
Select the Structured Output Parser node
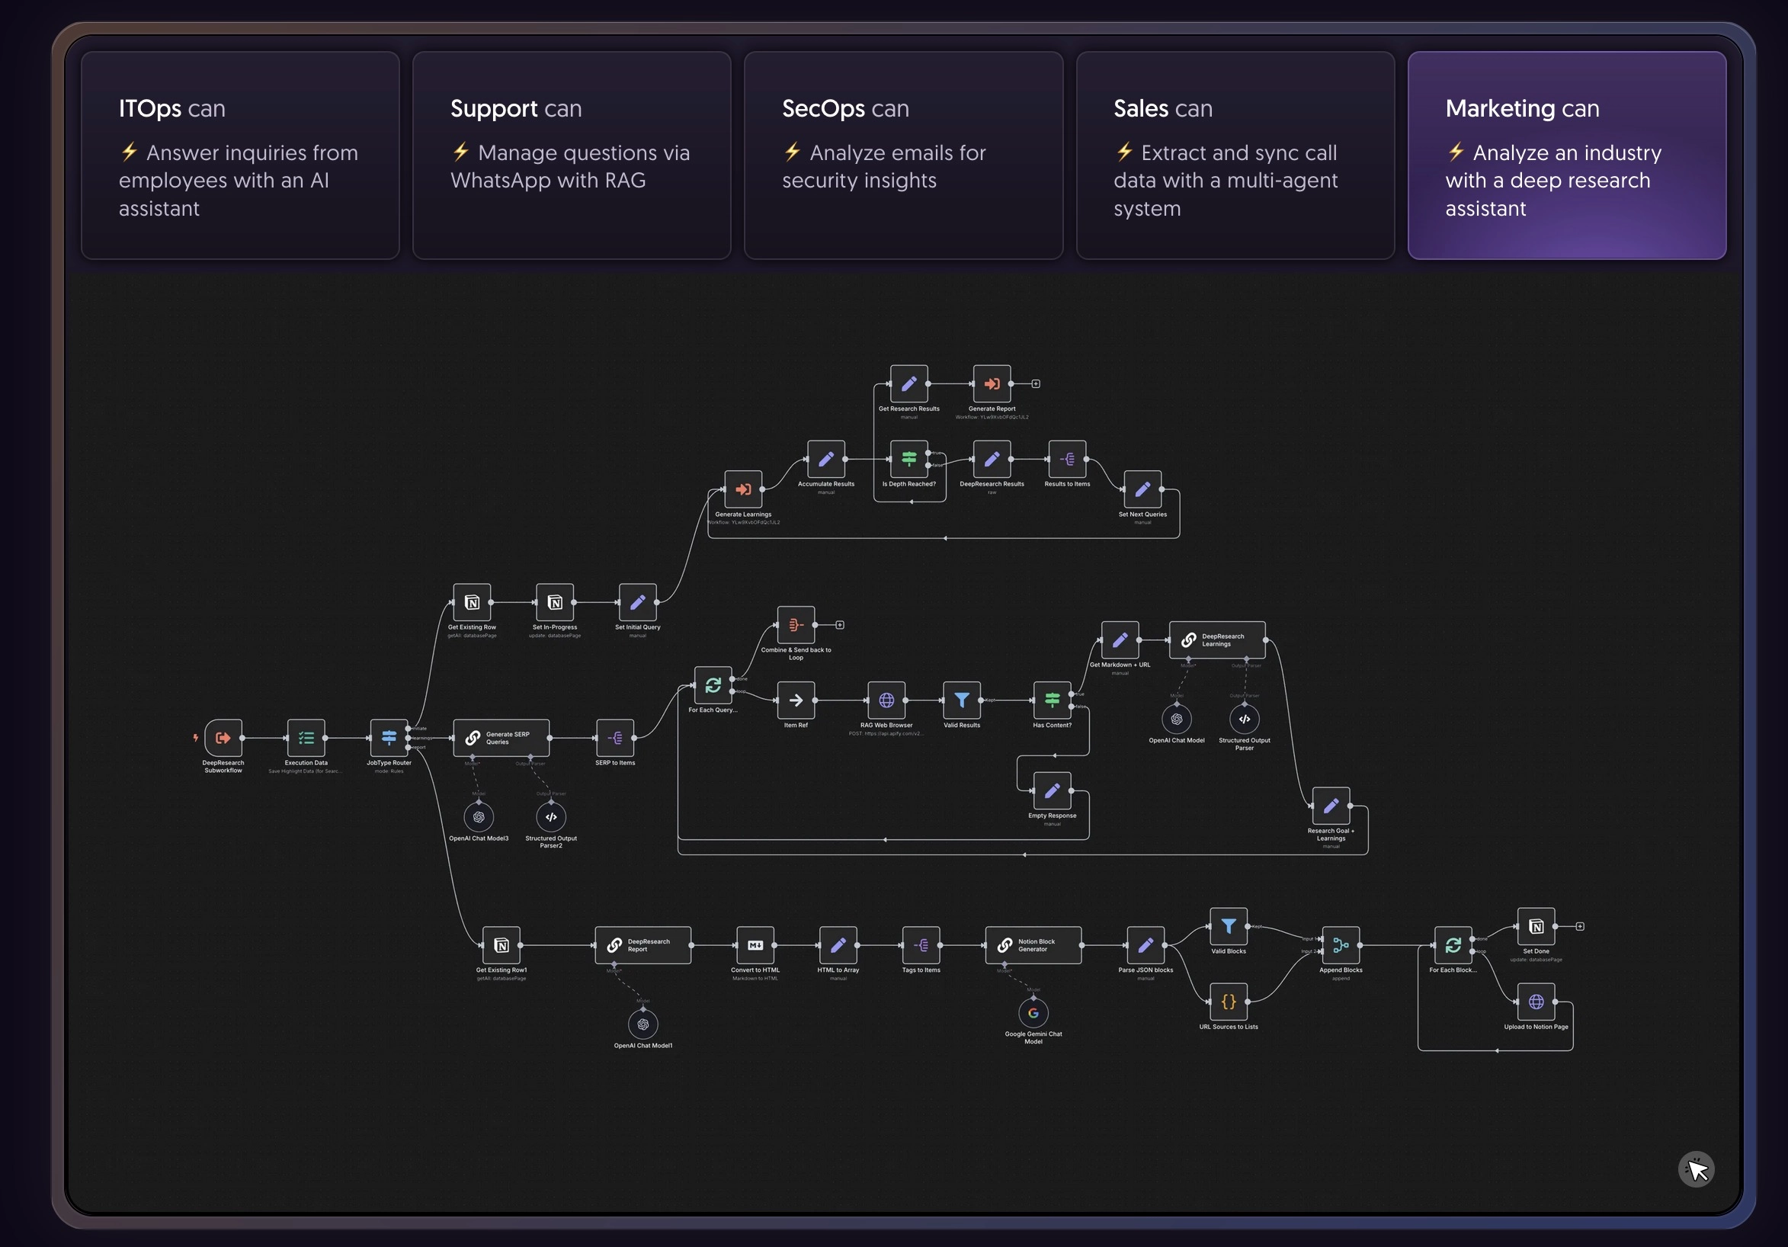1244,718
